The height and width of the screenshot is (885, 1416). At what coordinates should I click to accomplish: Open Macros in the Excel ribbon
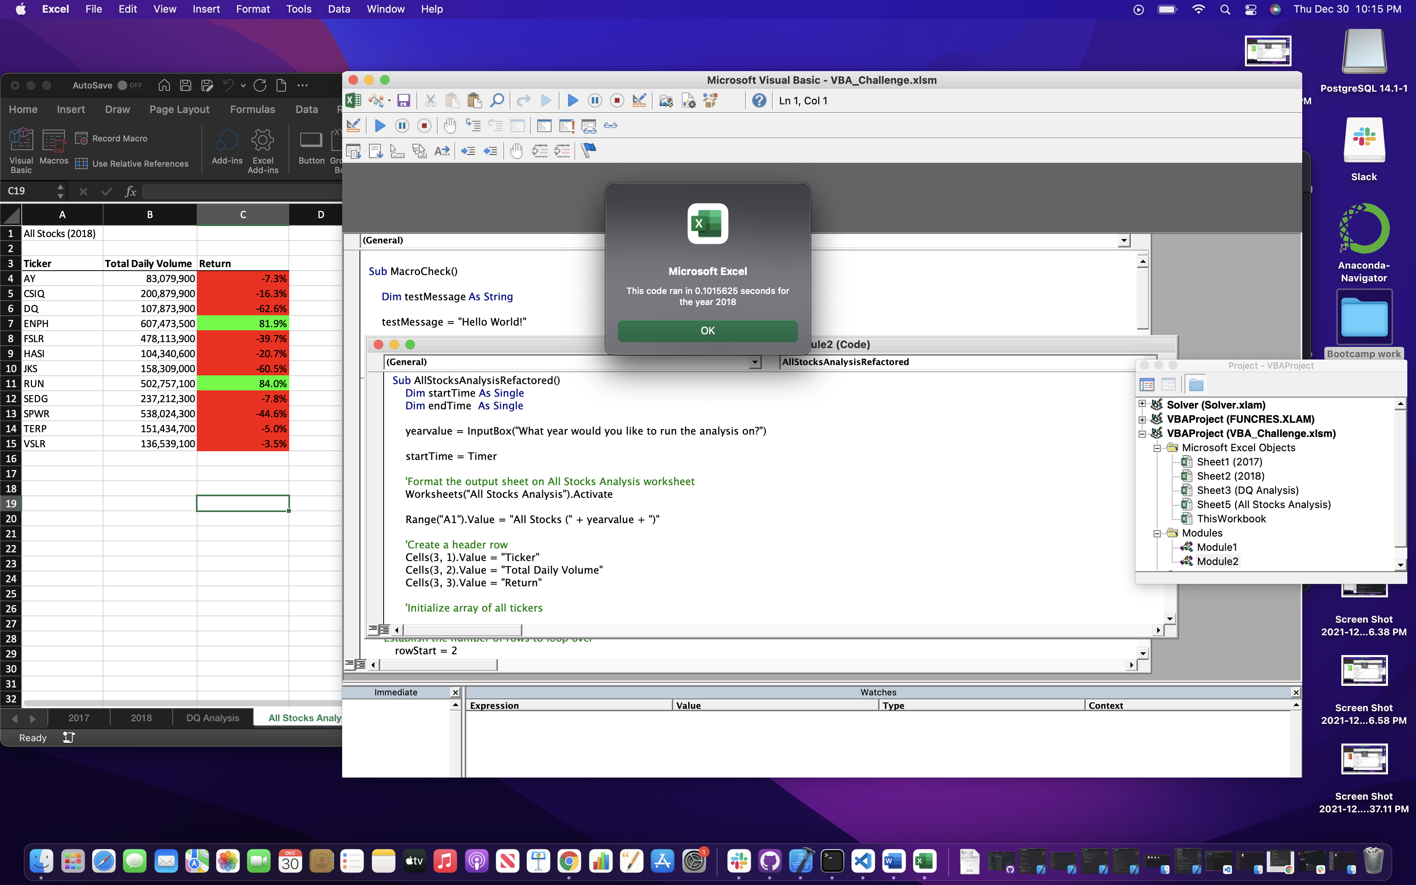(54, 147)
